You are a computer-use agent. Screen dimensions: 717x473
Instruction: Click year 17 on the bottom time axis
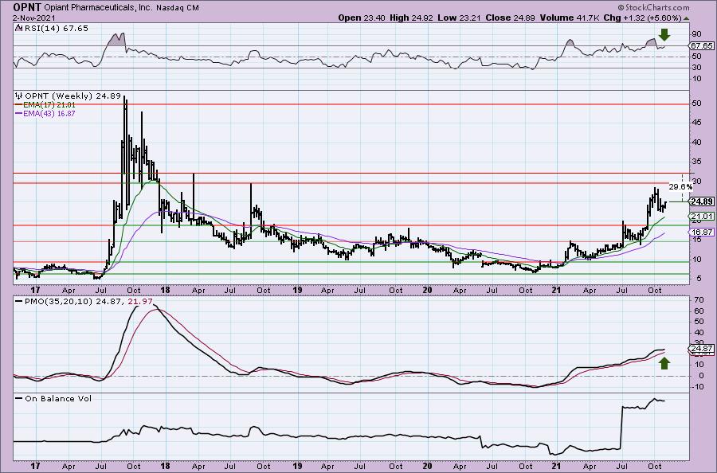click(x=35, y=466)
